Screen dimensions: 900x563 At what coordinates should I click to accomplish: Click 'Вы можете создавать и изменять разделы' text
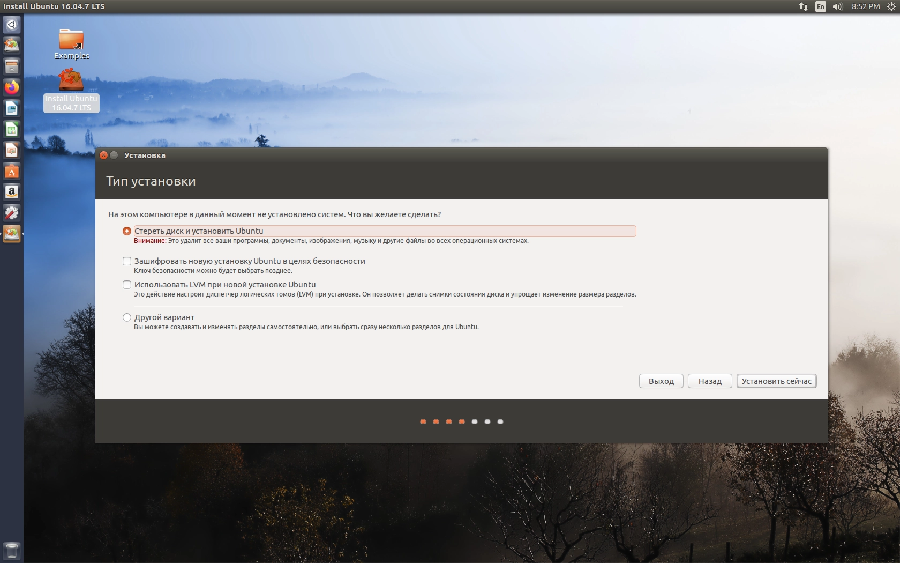pos(306,327)
